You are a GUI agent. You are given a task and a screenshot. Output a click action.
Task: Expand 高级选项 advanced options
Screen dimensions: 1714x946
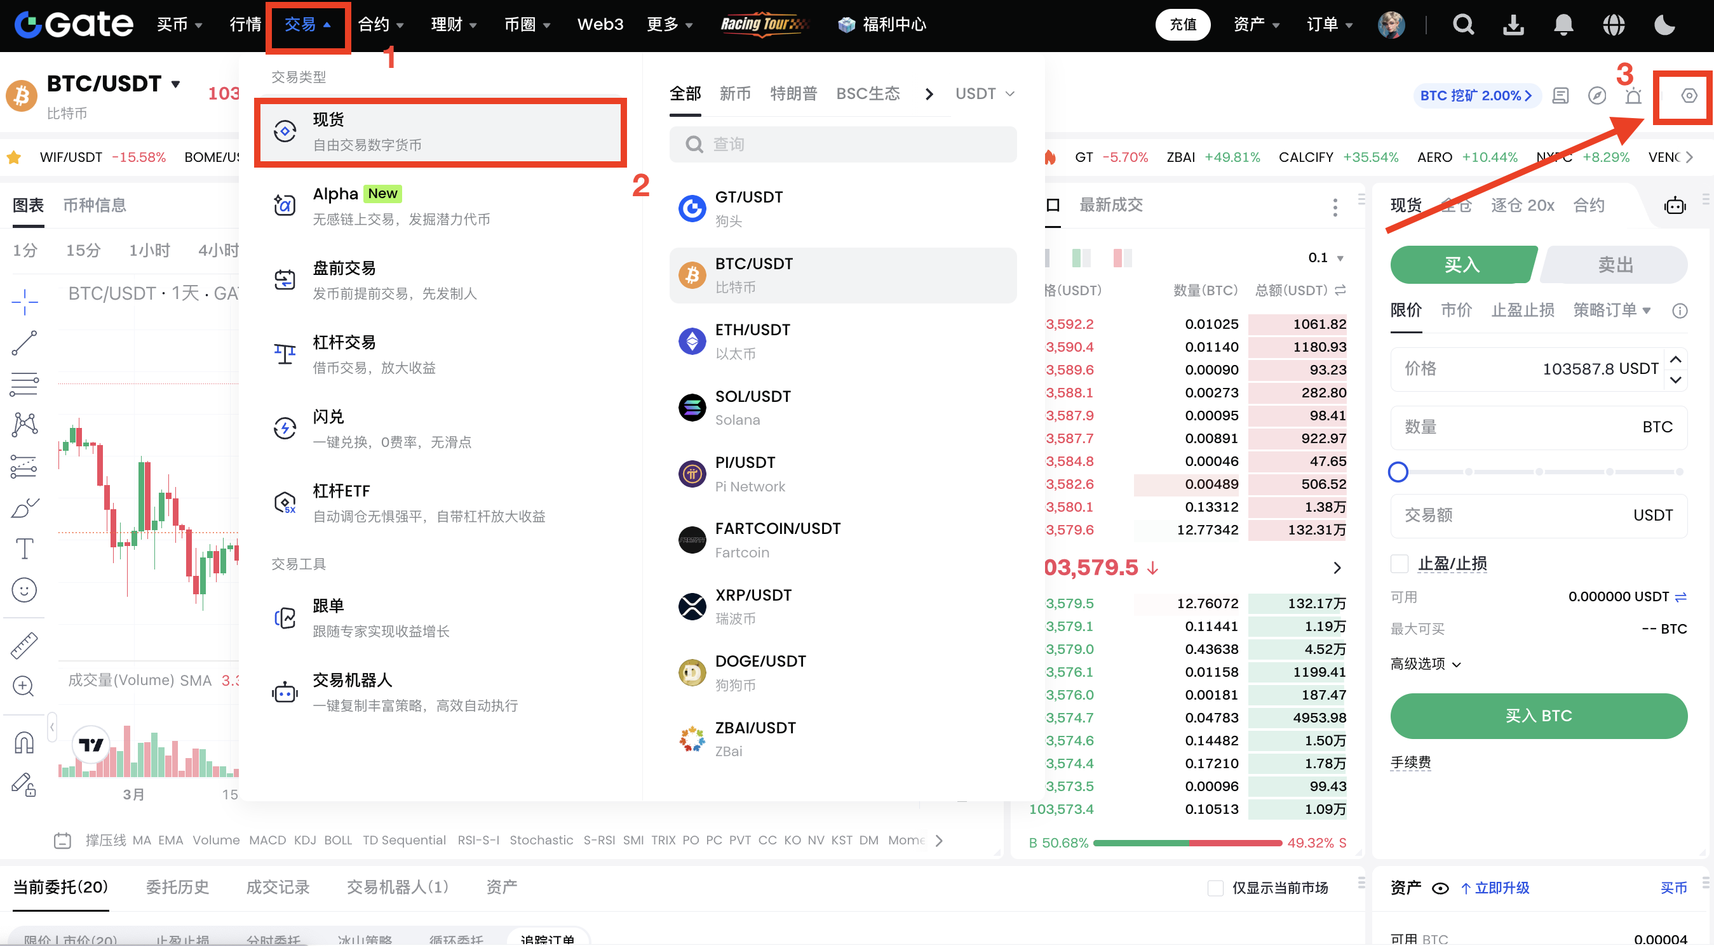pyautogui.click(x=1425, y=663)
